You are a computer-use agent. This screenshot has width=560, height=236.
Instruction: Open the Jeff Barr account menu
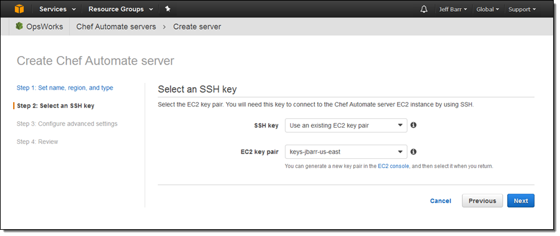453,9
